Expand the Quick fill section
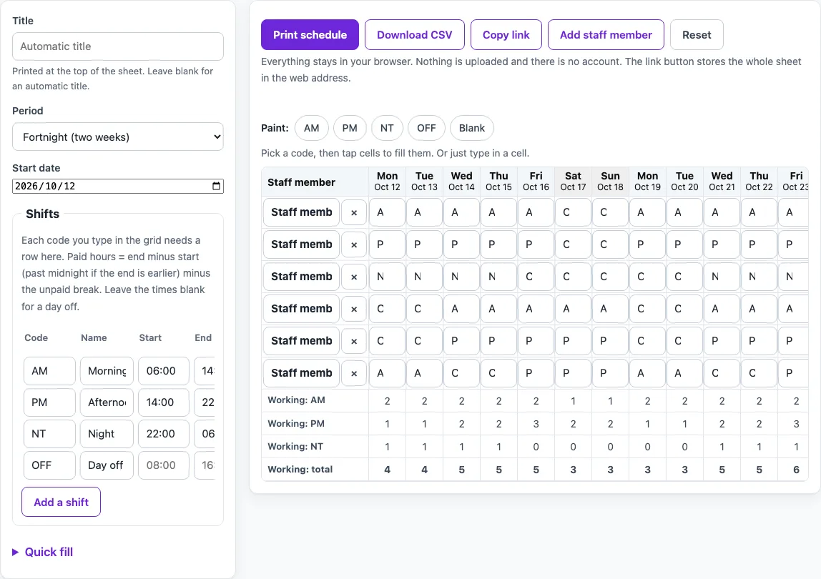The width and height of the screenshot is (821, 579). click(42, 552)
